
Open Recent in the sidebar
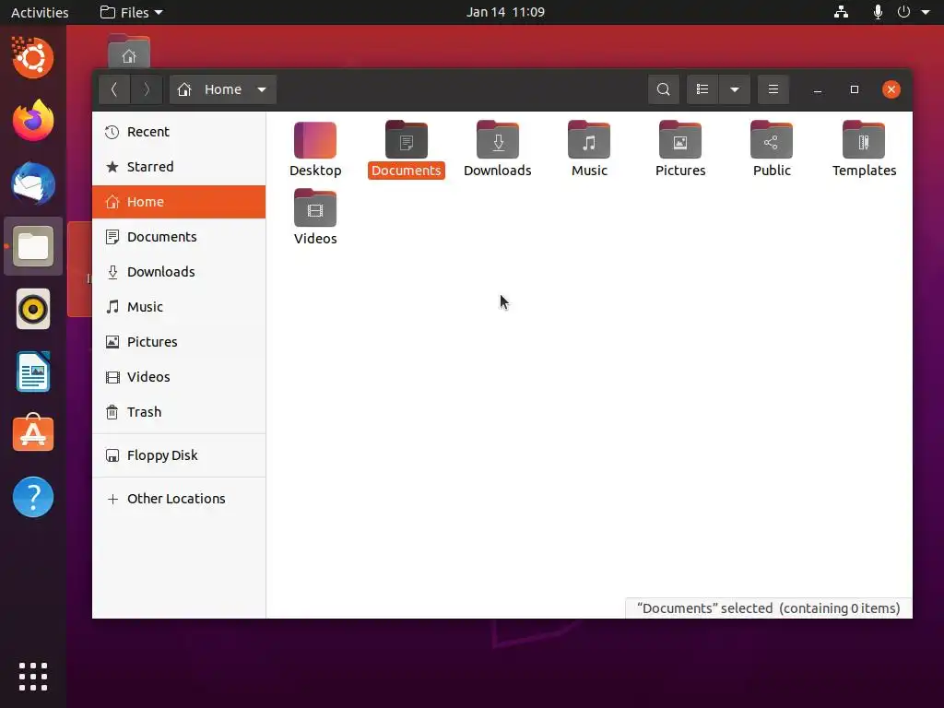tap(179, 132)
